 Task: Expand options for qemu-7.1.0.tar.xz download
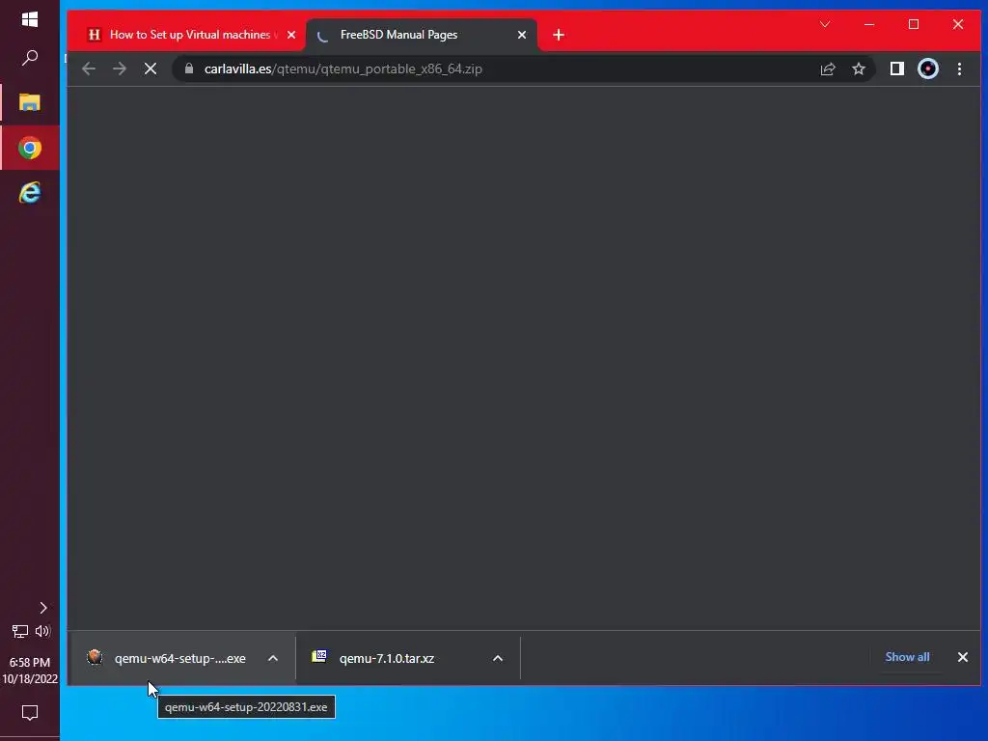tap(498, 658)
